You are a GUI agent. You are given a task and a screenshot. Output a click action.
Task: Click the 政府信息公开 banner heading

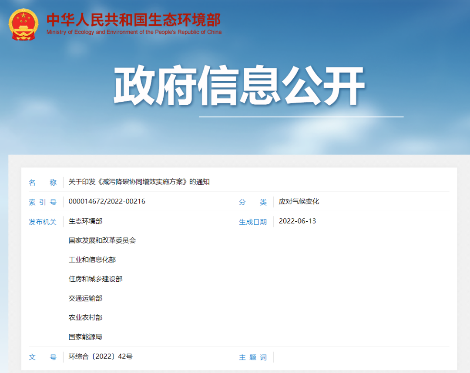point(239,86)
